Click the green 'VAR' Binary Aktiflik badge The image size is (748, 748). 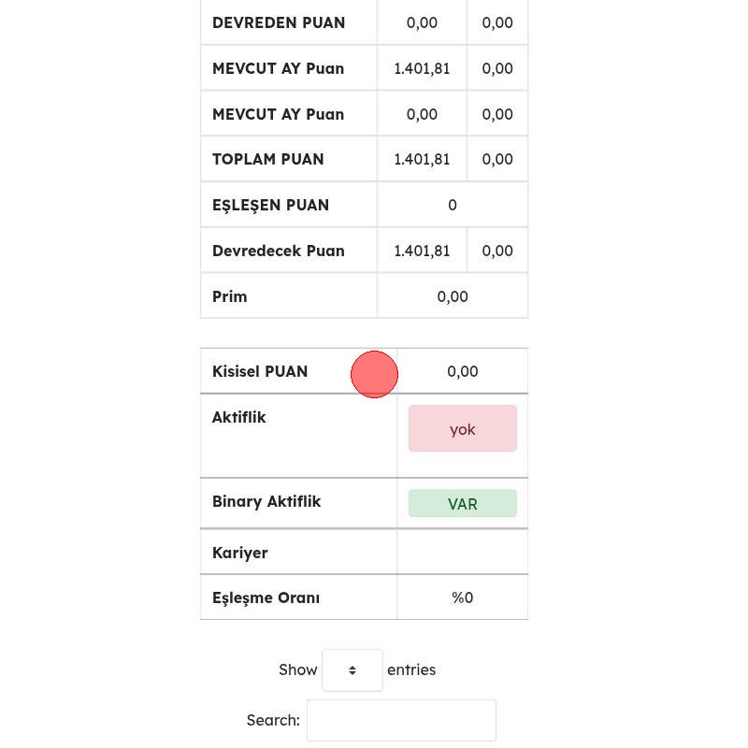click(462, 504)
